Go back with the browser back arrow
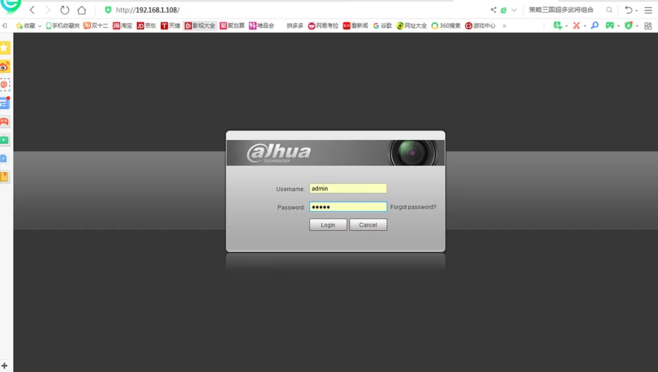The image size is (658, 372). (x=32, y=10)
